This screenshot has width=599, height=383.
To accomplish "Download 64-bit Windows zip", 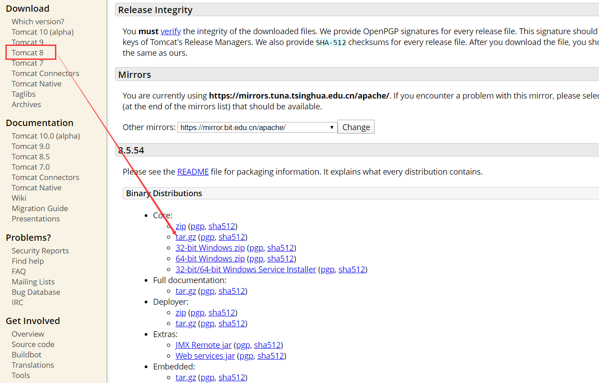I will pos(210,259).
